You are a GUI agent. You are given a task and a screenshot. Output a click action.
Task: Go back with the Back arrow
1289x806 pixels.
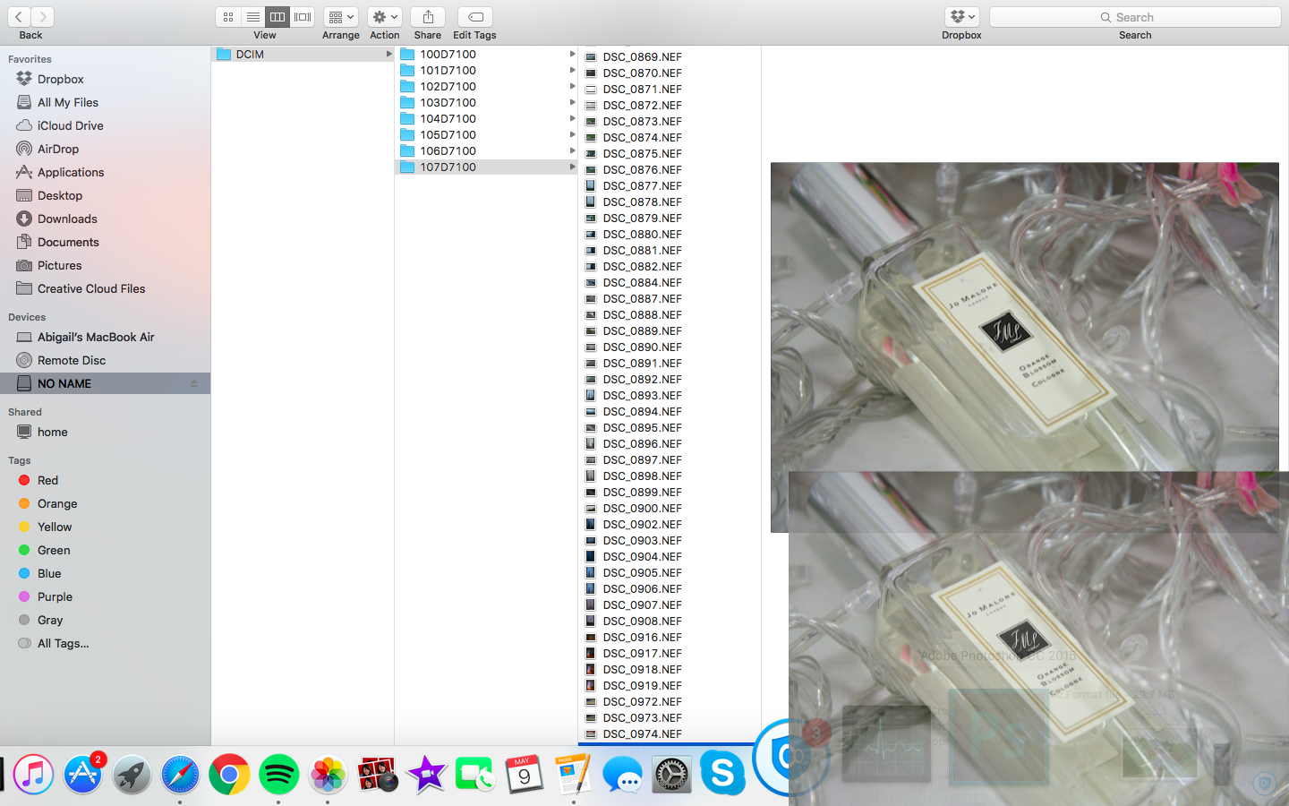coord(18,17)
